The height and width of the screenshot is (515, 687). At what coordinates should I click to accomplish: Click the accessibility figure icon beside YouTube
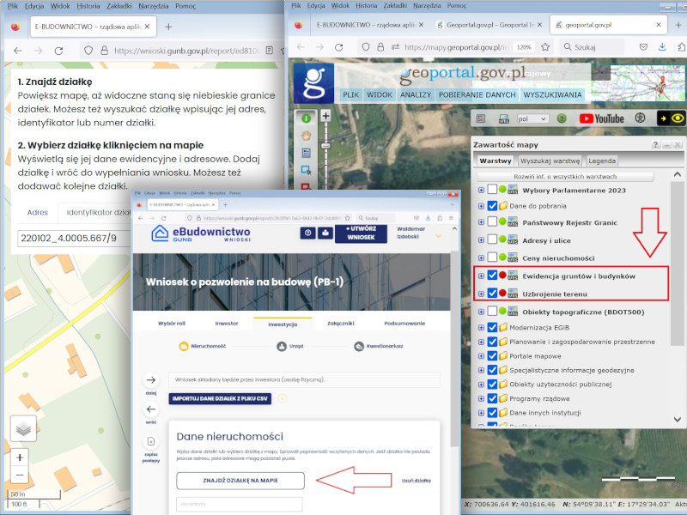640,118
